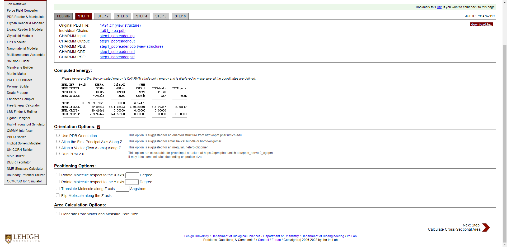Visit the Forum link in the footer
This screenshot has width=507, height=247.
(276, 240)
